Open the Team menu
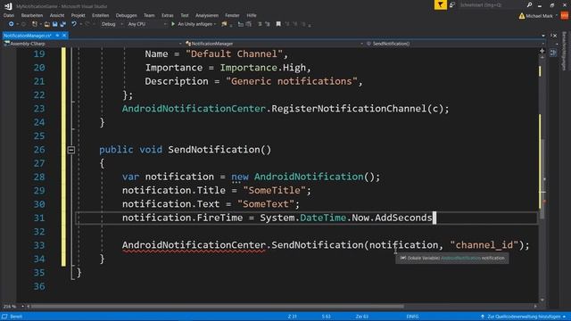The width and height of the screenshot is (571, 321). point(149,15)
